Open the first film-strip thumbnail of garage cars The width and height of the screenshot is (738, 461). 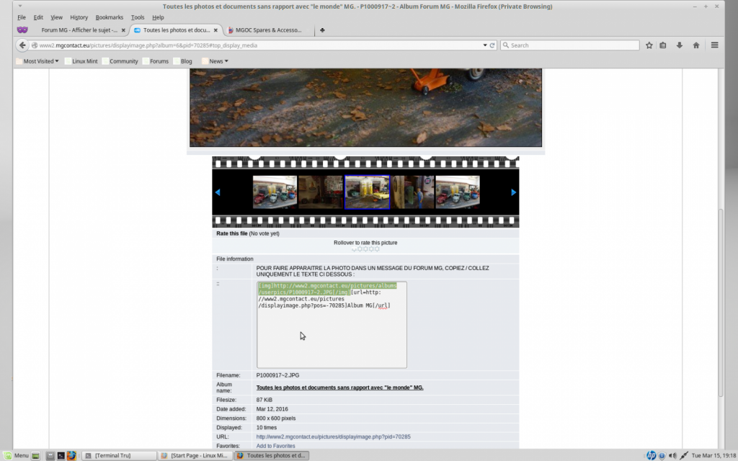275,192
